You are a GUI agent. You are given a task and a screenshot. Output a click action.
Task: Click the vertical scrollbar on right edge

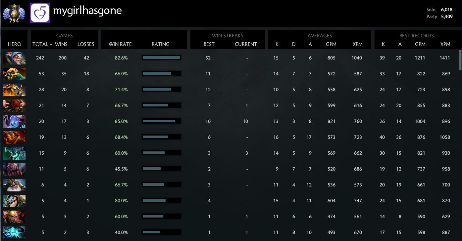[460, 60]
